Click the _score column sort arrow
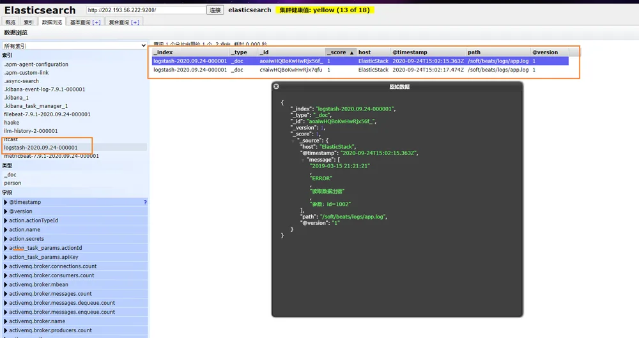The width and height of the screenshot is (639, 338). 351,52
